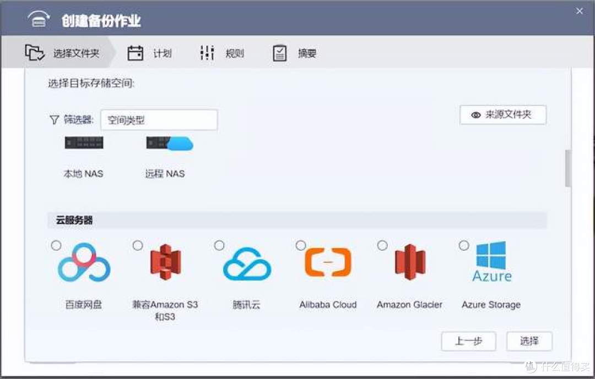The height and width of the screenshot is (379, 595).
Task: Enable the 兼容Amazon S3 radio button
Action: pos(138,245)
